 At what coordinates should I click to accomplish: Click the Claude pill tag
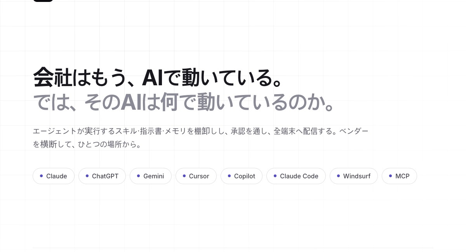pos(54,176)
